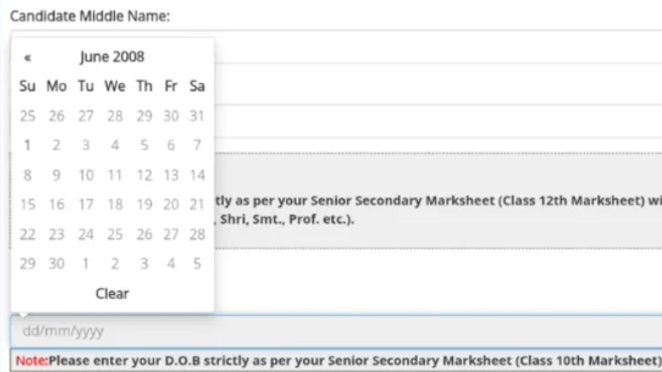Viewport: 662px width, 372px height.
Task: Pick day 24 in the date picker
Action: click(86, 235)
